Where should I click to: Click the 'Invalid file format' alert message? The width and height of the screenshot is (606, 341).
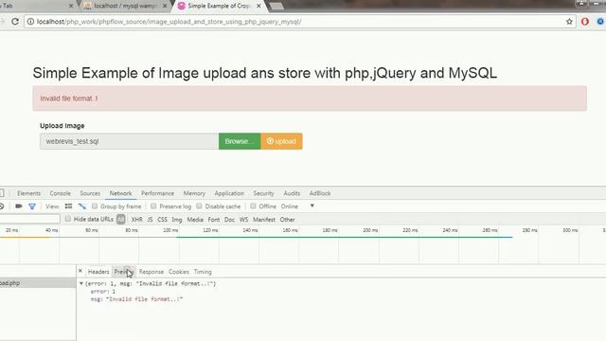pos(310,99)
